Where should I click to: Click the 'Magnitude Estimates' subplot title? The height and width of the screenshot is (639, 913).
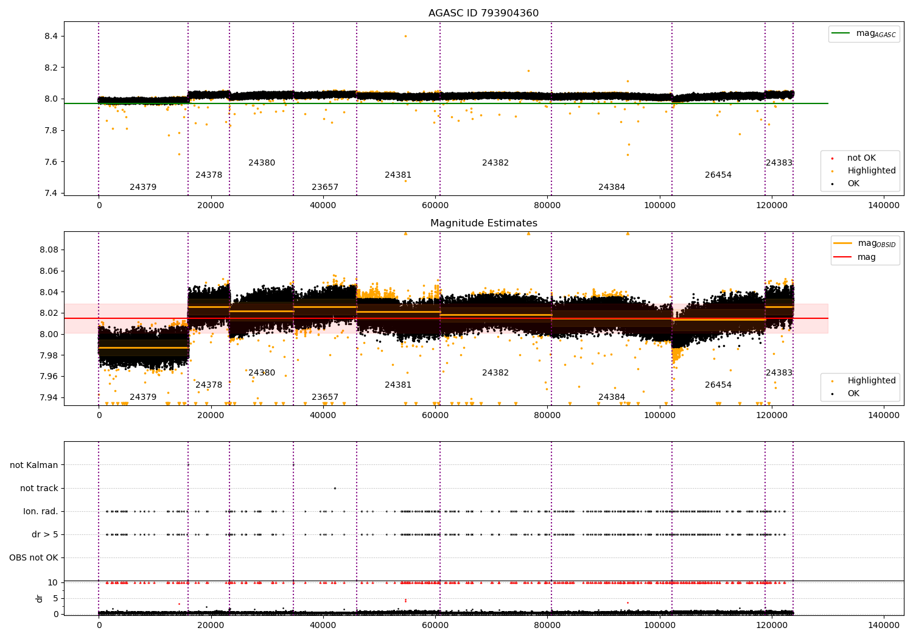(483, 223)
